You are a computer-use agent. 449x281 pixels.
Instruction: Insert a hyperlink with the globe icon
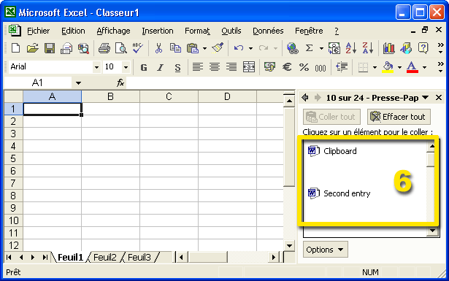tap(292, 48)
